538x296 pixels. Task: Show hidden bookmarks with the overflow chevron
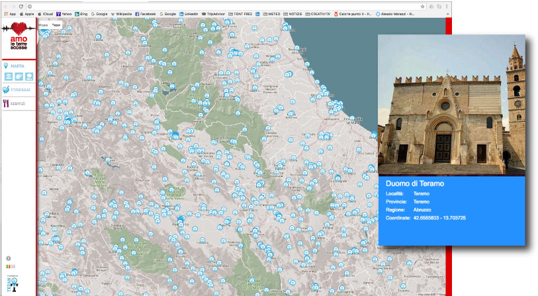coord(447,14)
